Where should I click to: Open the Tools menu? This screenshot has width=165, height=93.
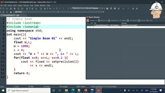click(31, 5)
